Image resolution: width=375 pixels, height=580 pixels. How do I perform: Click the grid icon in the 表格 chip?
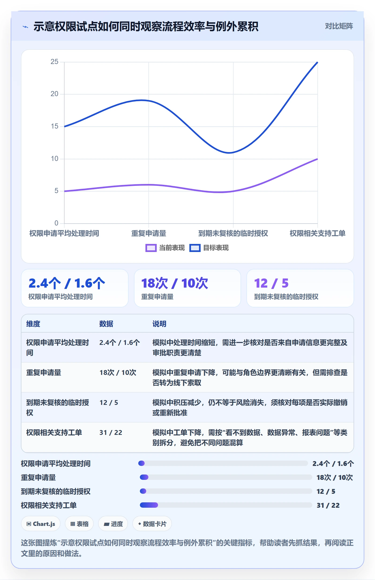73,524
